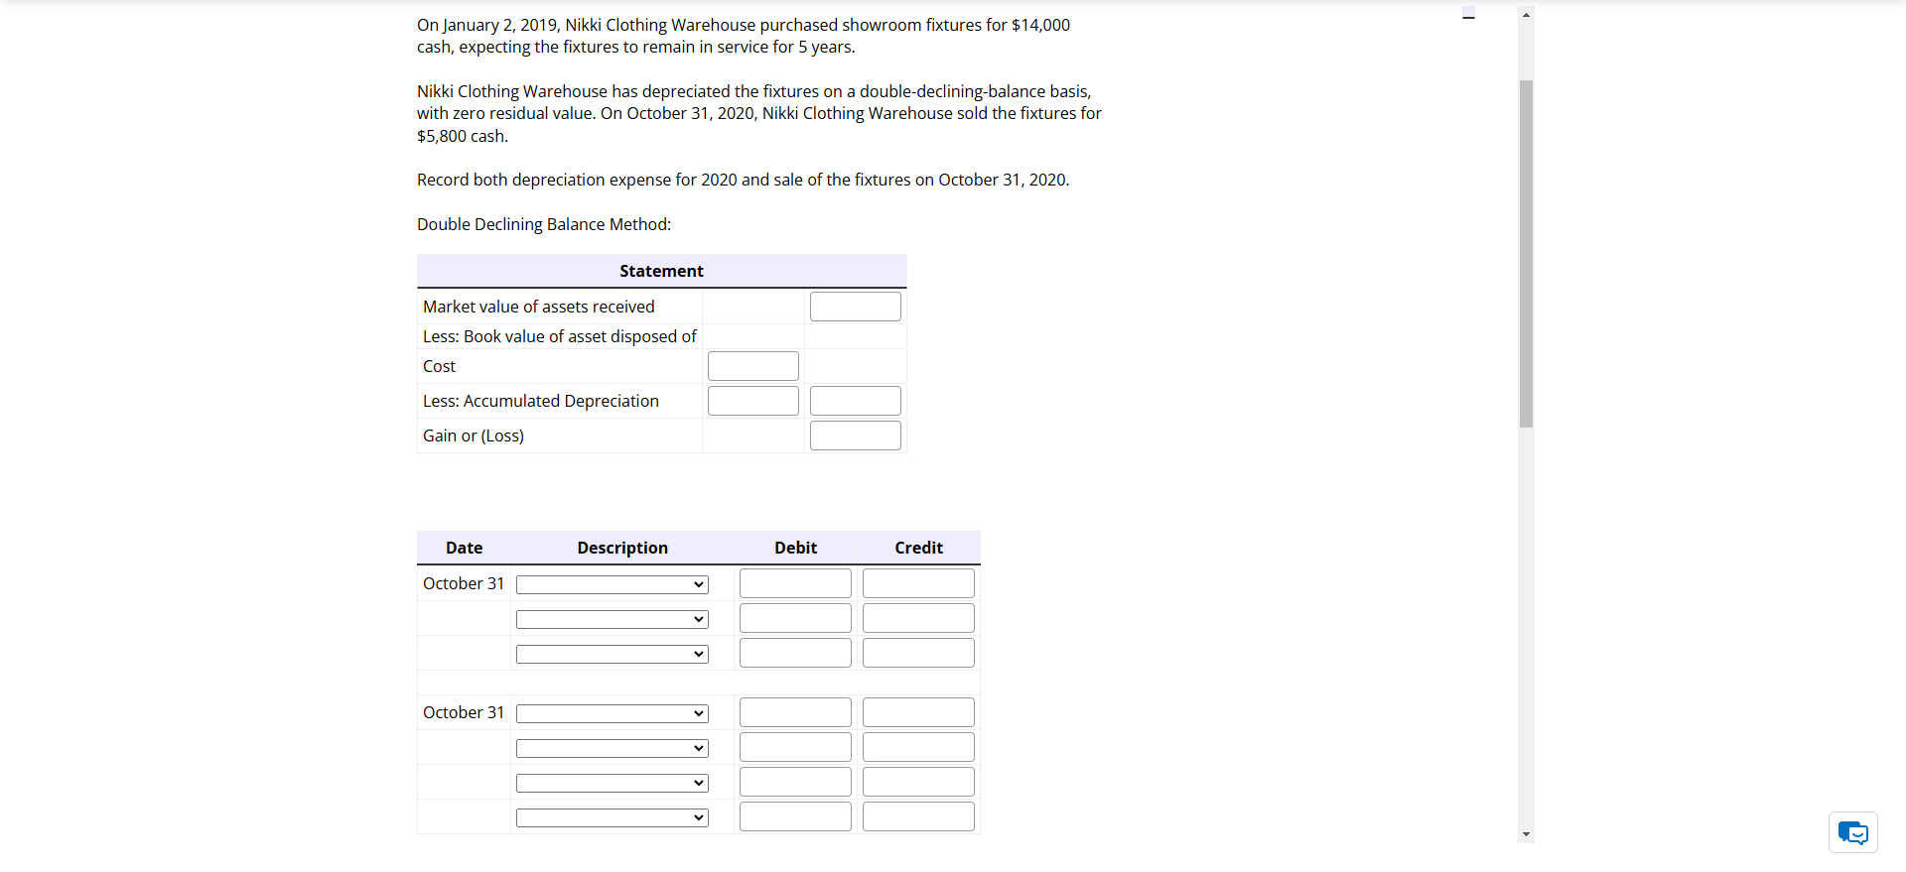1906x872 pixels.
Task: Click the Debit field in third journal row
Action: (795, 653)
